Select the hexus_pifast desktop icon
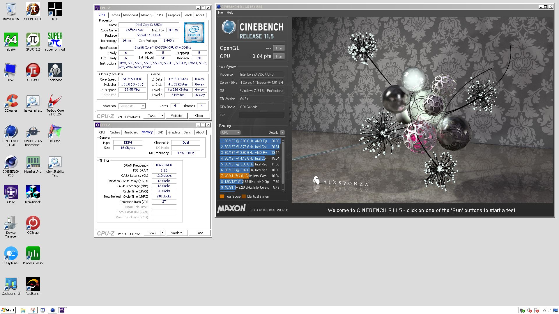The height and width of the screenshot is (314, 559). coord(33,103)
